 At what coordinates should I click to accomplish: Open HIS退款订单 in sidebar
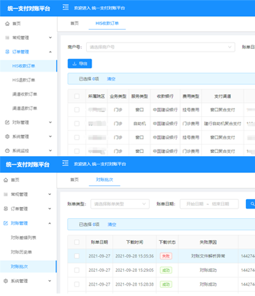point(23,80)
